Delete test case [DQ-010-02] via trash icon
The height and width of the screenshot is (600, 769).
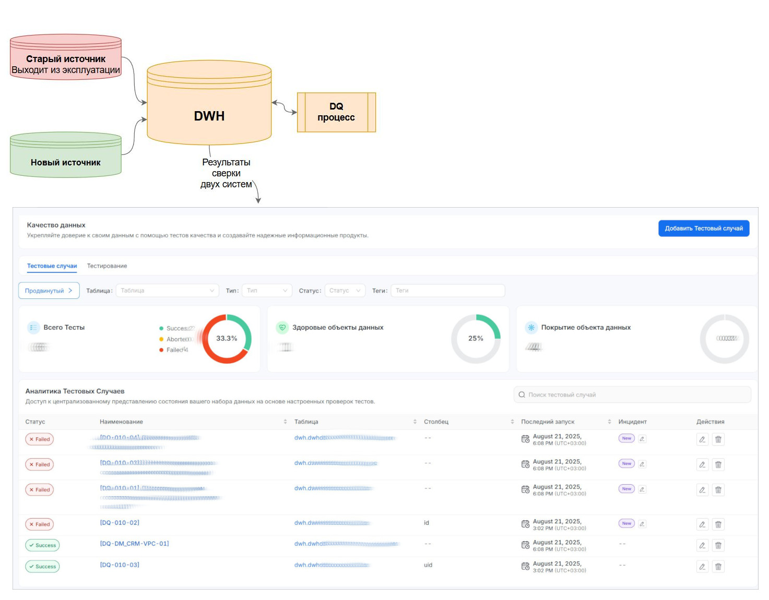[x=718, y=524]
